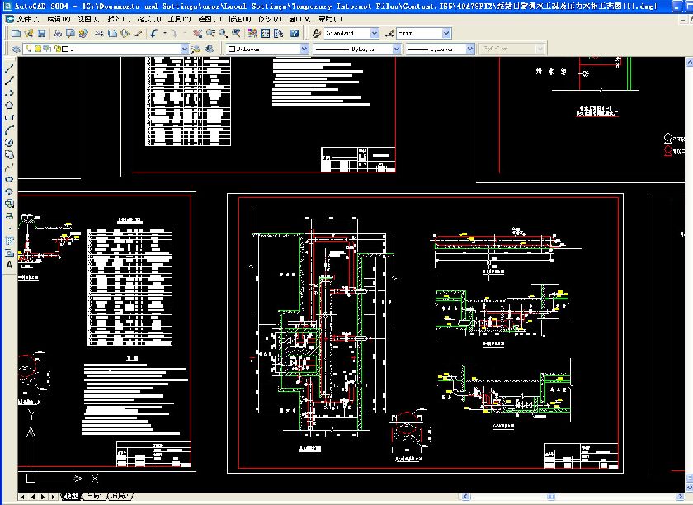Select the Ellipse tool
The image size is (693, 505).
(x=9, y=179)
